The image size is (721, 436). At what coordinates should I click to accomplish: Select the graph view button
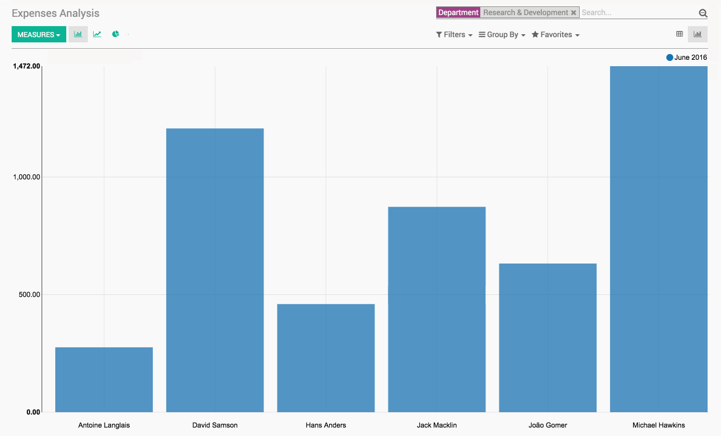point(697,34)
